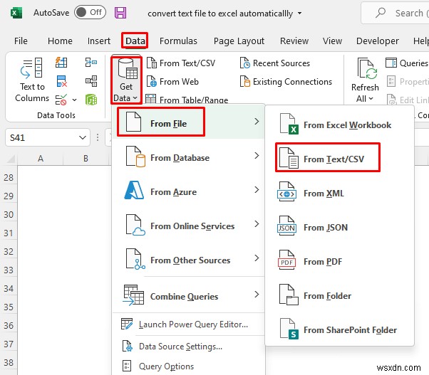Click the grayed-out Properties button

click(x=408, y=81)
